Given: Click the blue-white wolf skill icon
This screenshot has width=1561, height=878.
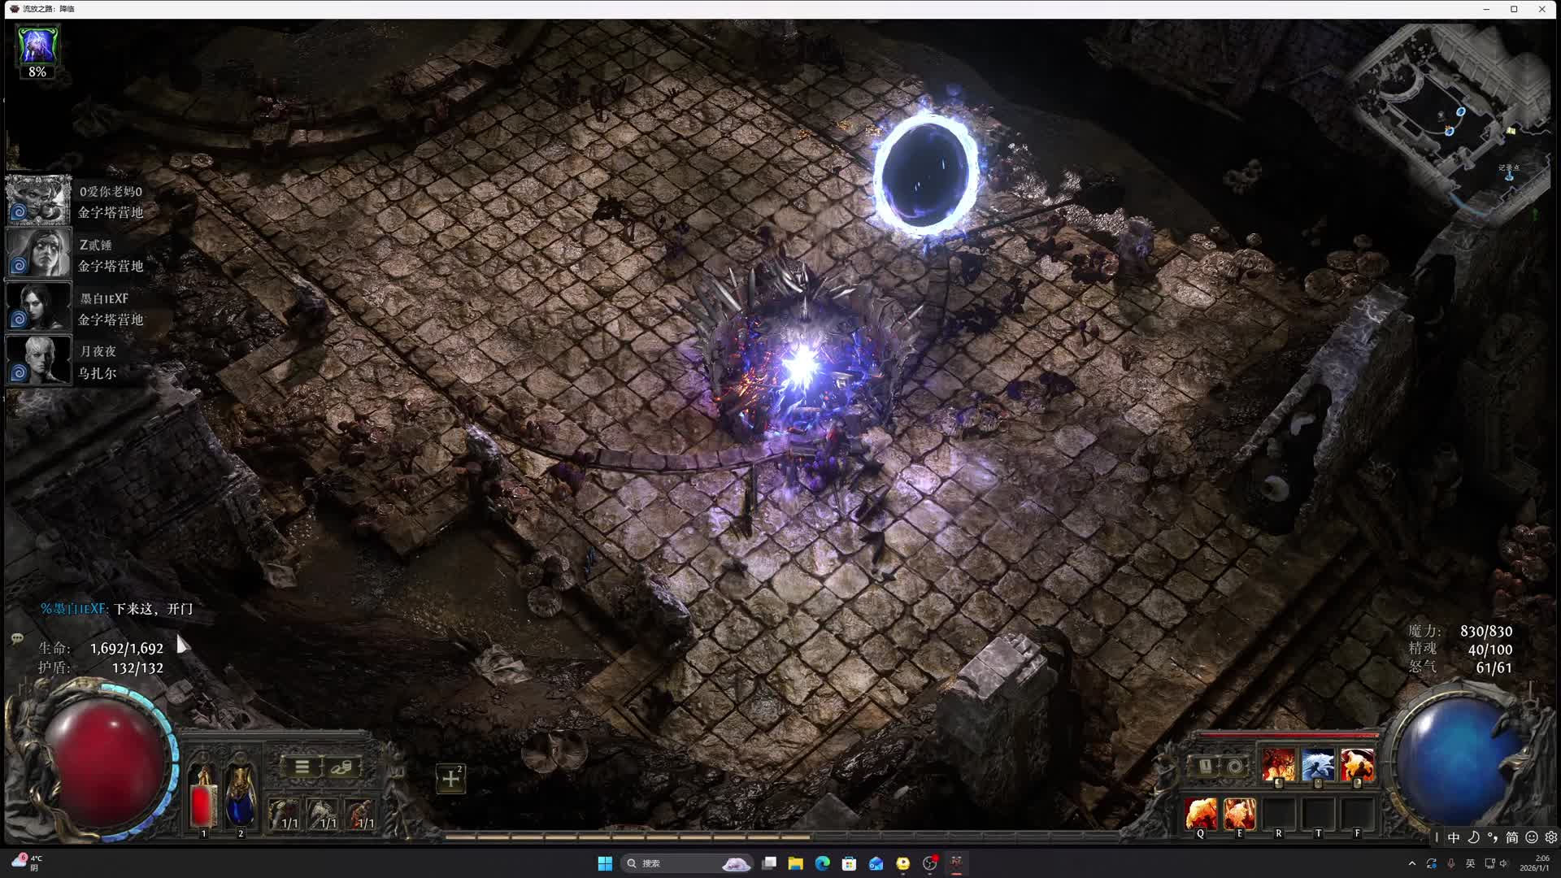Looking at the screenshot, I should coord(1317,766).
